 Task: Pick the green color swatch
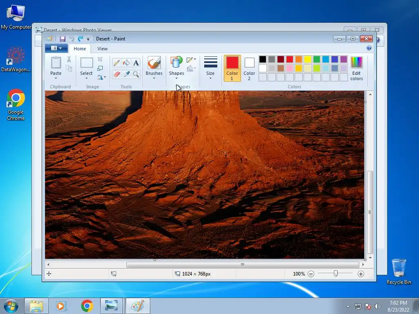click(x=316, y=59)
